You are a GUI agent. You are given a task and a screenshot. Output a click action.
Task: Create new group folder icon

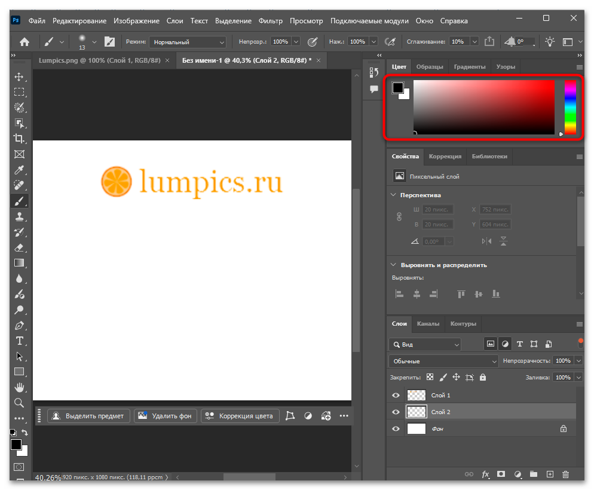pos(534,474)
